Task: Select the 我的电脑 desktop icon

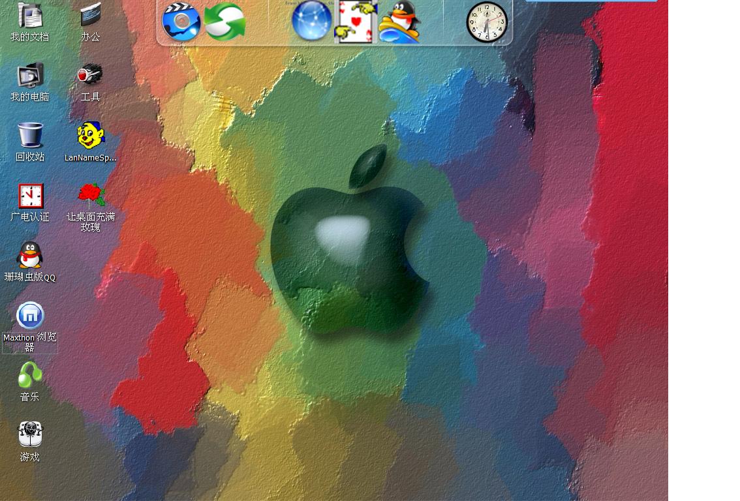Action: point(30,75)
